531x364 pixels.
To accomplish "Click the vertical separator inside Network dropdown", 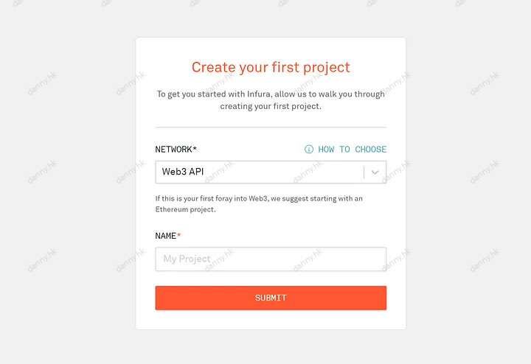I will pyautogui.click(x=364, y=172).
